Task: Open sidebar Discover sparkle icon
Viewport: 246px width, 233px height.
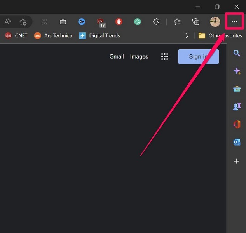Action: (237, 71)
